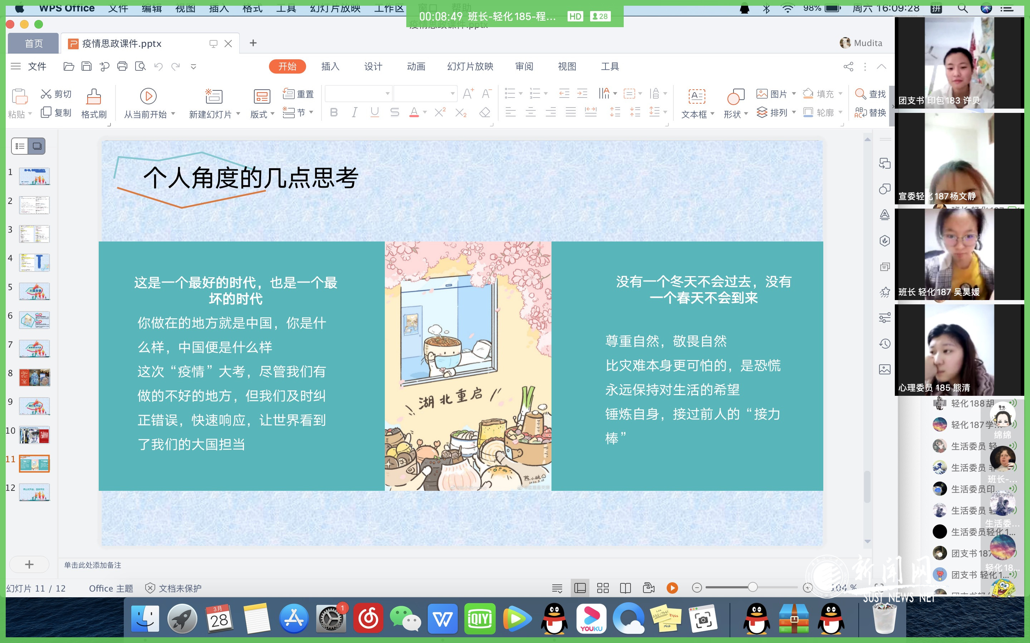
Task: Toggle bold formatting button
Action: (334, 112)
